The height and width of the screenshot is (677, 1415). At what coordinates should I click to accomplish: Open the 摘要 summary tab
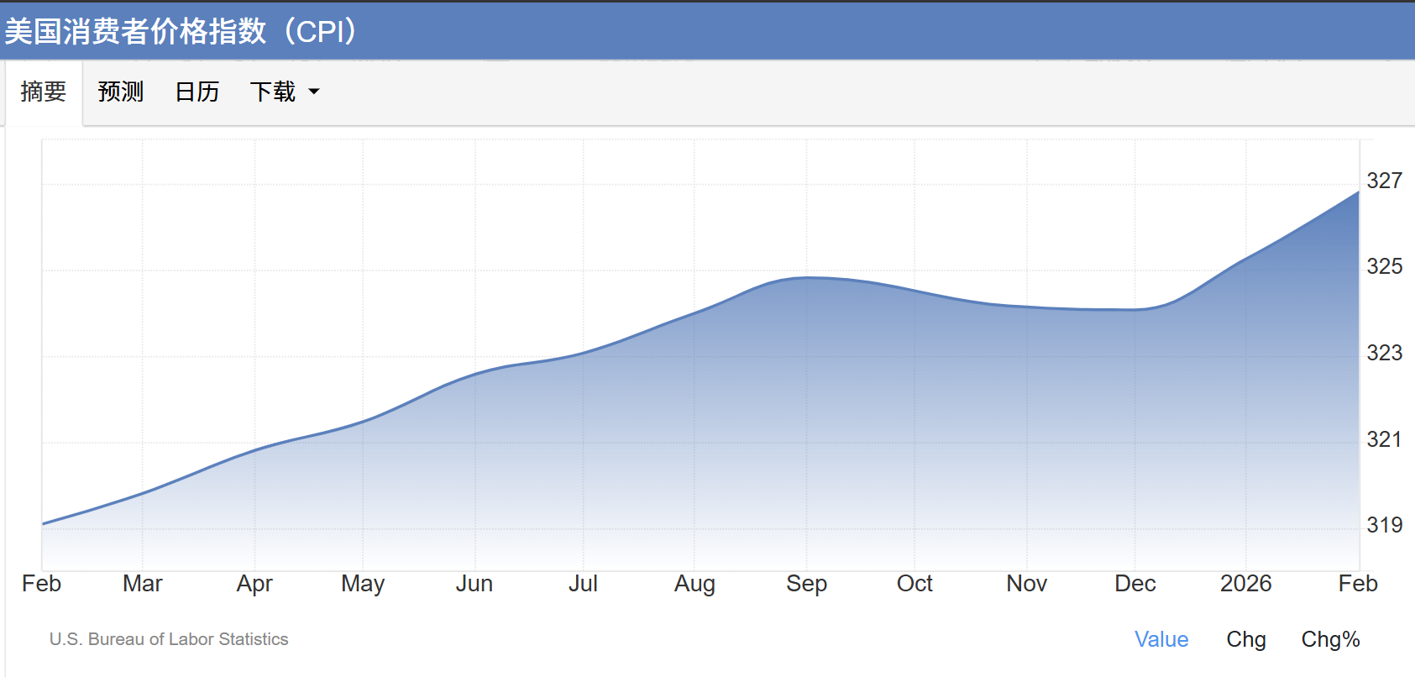tap(44, 92)
